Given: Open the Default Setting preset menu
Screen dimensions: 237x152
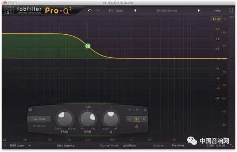Looking at the screenshot, I should tap(167, 11).
